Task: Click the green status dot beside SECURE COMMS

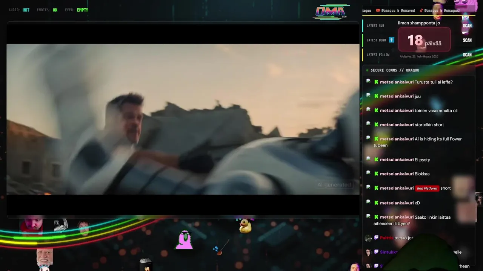Action: 367,70
